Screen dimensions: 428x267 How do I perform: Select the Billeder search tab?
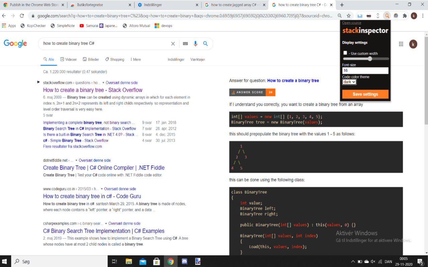(91, 59)
